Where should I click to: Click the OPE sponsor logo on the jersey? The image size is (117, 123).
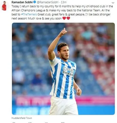tap(69, 70)
